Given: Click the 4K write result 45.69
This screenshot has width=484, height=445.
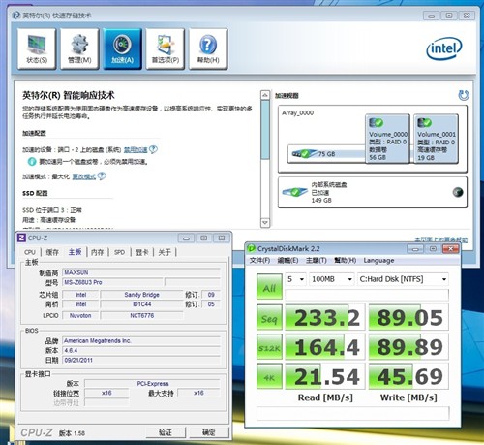Looking at the screenshot, I should [x=408, y=376].
